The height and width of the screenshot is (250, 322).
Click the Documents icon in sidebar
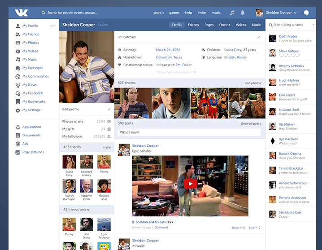(18, 135)
